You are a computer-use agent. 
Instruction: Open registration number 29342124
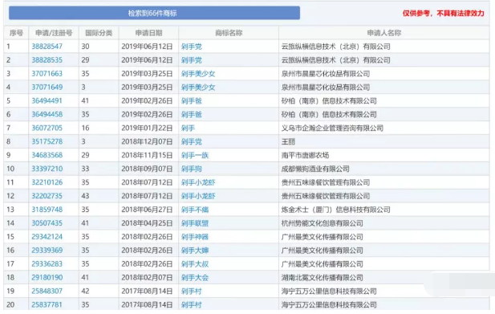coord(47,237)
